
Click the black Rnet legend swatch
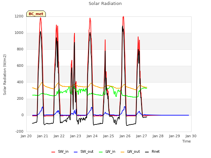(147, 152)
